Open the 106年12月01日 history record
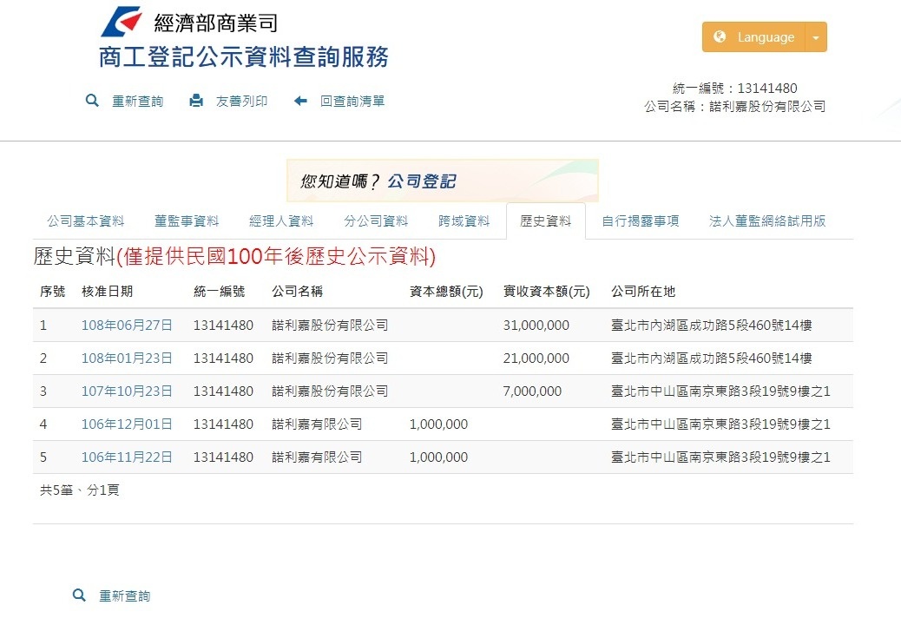 pyautogui.click(x=127, y=424)
